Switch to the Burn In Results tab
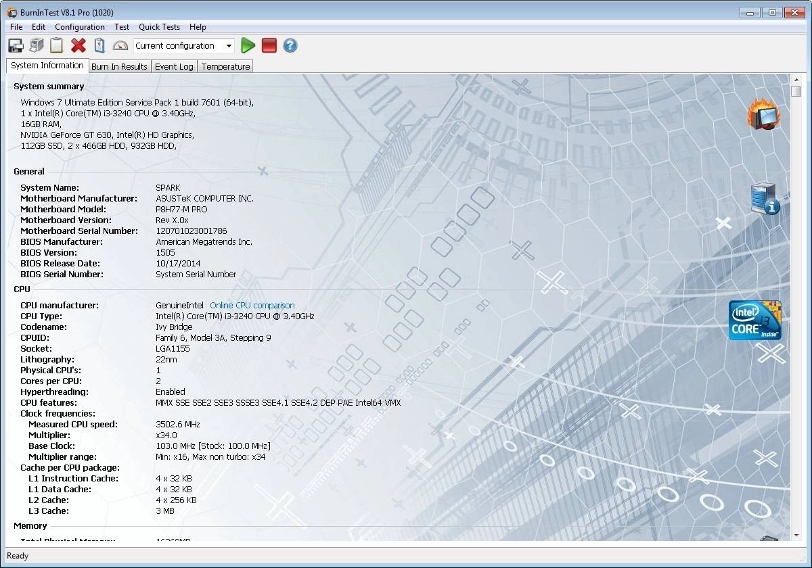Image resolution: width=812 pixels, height=568 pixels. coord(119,66)
